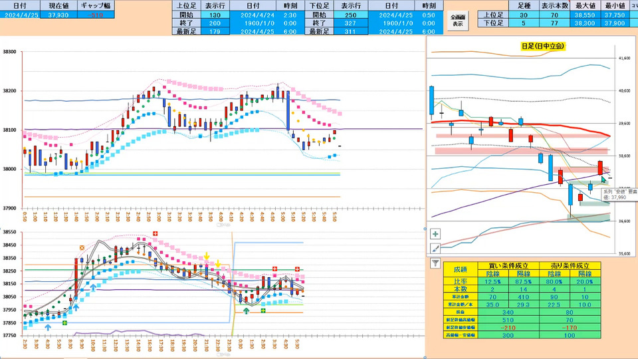Select the bottom row cell showing 300

[x=508, y=335]
